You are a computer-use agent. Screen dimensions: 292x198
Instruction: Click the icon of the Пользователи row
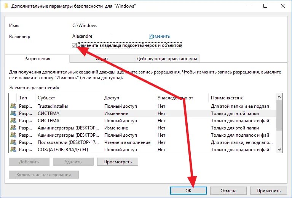coord(13,142)
